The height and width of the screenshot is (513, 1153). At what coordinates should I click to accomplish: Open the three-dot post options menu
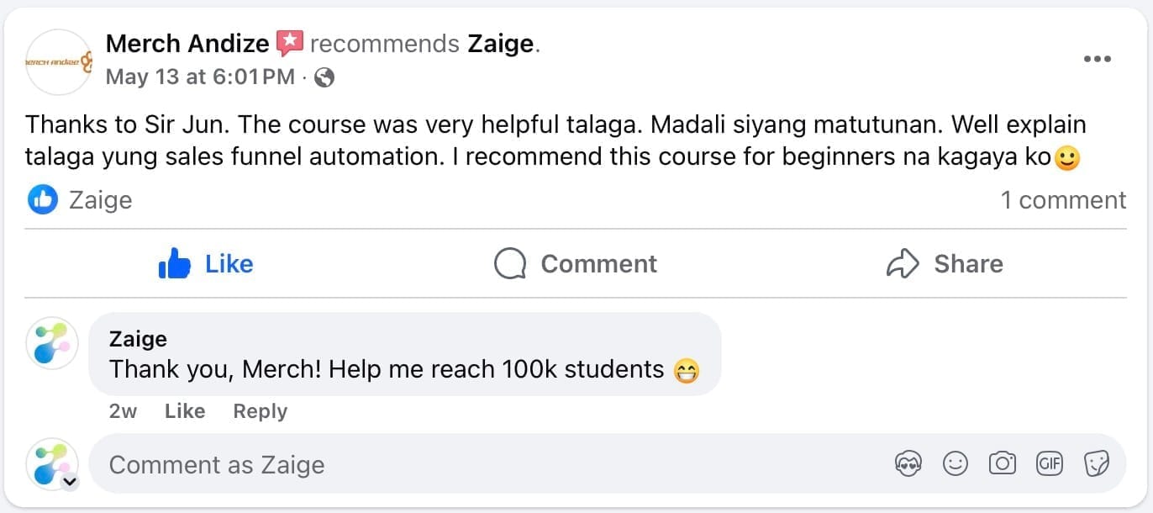coord(1097,60)
